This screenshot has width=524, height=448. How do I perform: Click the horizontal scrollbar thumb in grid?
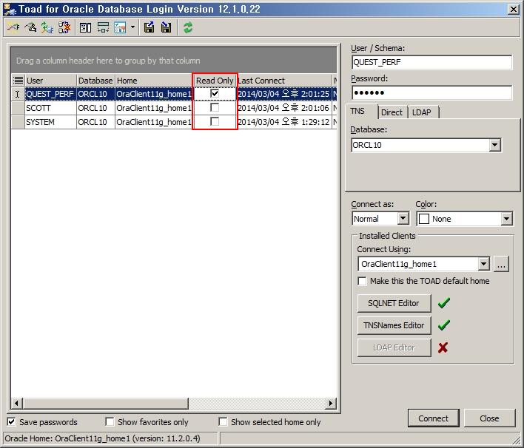click(x=105, y=403)
